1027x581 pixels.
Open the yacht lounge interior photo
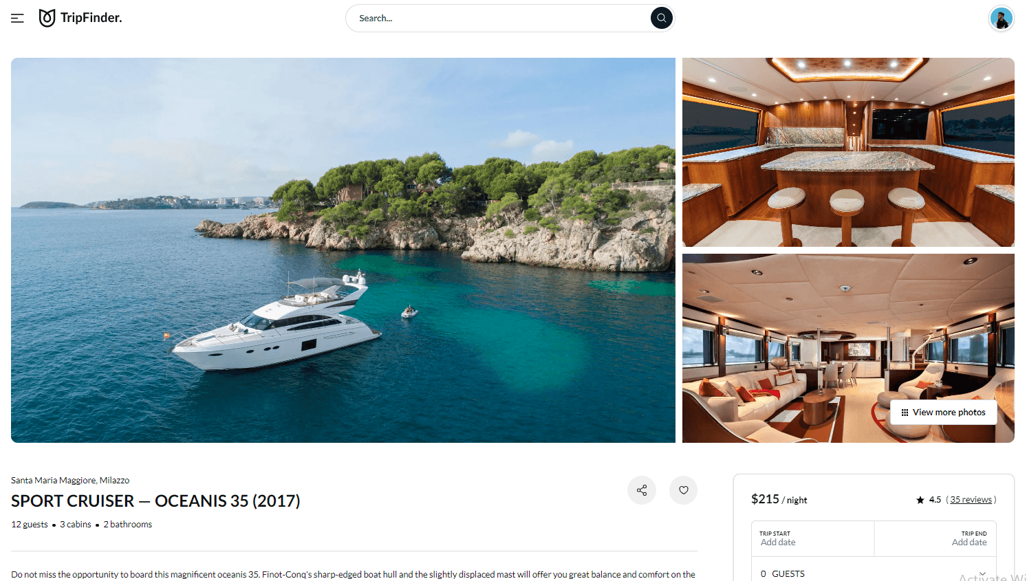click(x=848, y=348)
